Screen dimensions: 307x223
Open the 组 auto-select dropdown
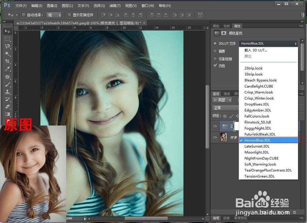[x=54, y=15]
